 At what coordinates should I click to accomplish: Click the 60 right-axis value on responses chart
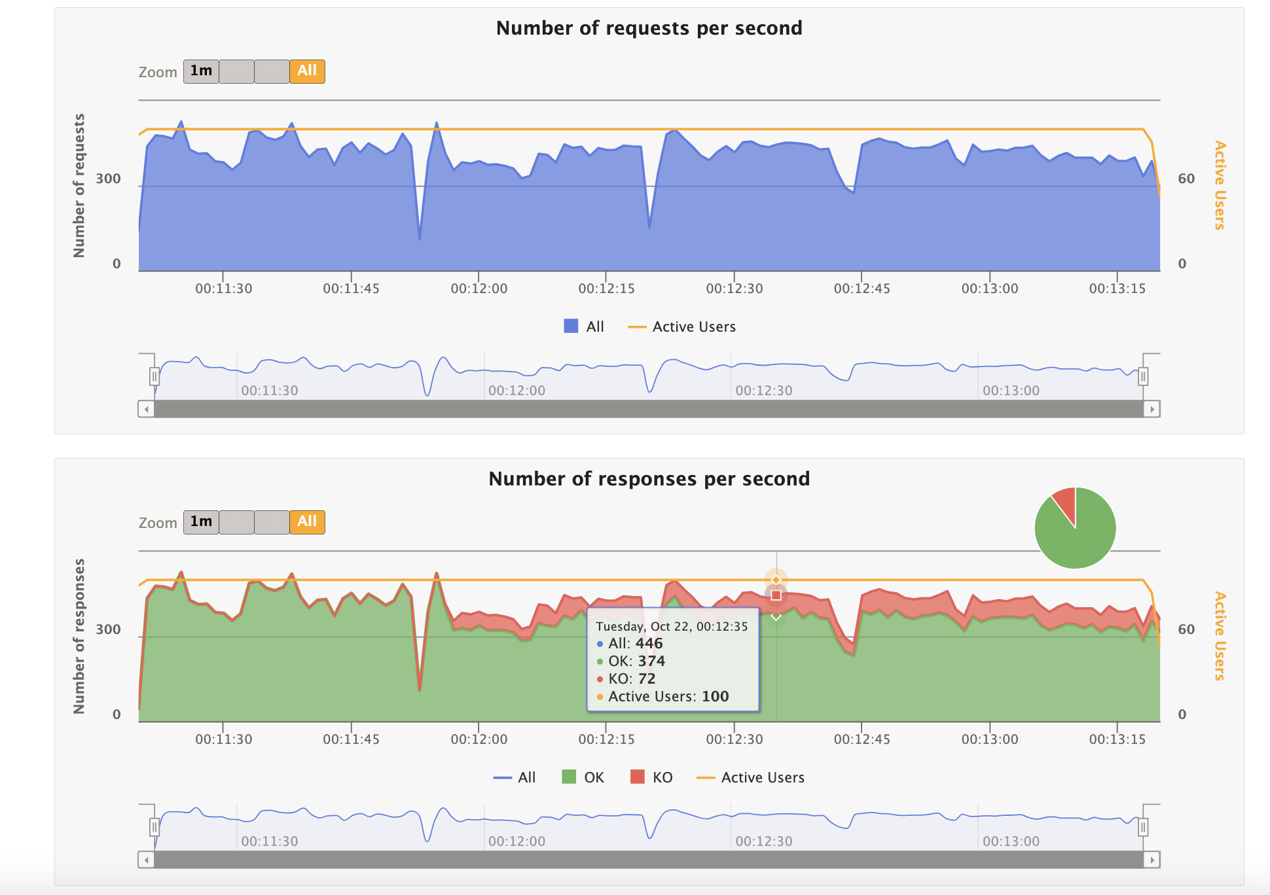point(1186,629)
